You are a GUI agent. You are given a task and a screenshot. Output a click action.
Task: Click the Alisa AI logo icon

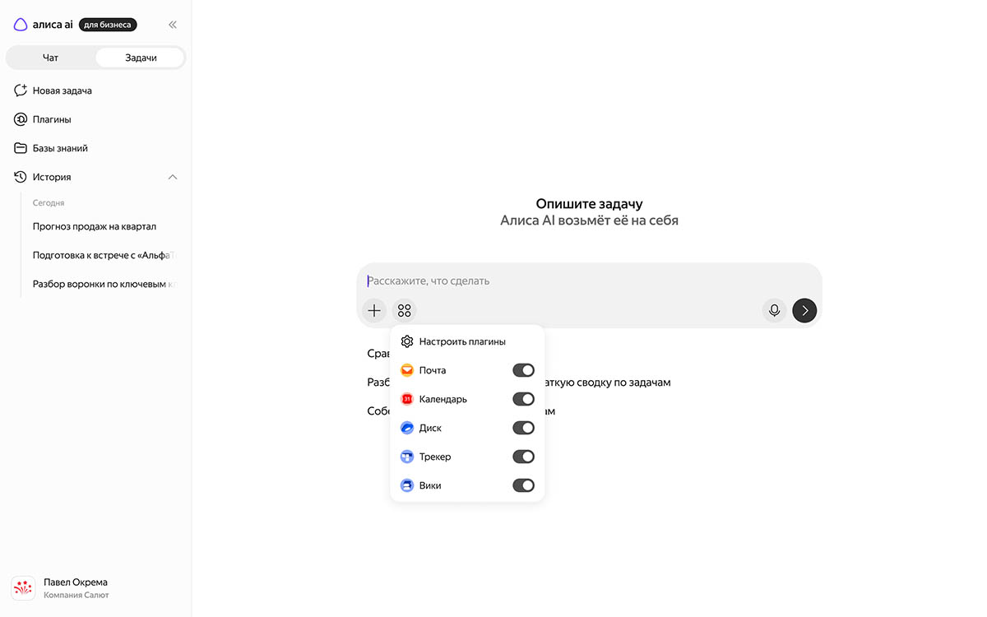point(21,25)
